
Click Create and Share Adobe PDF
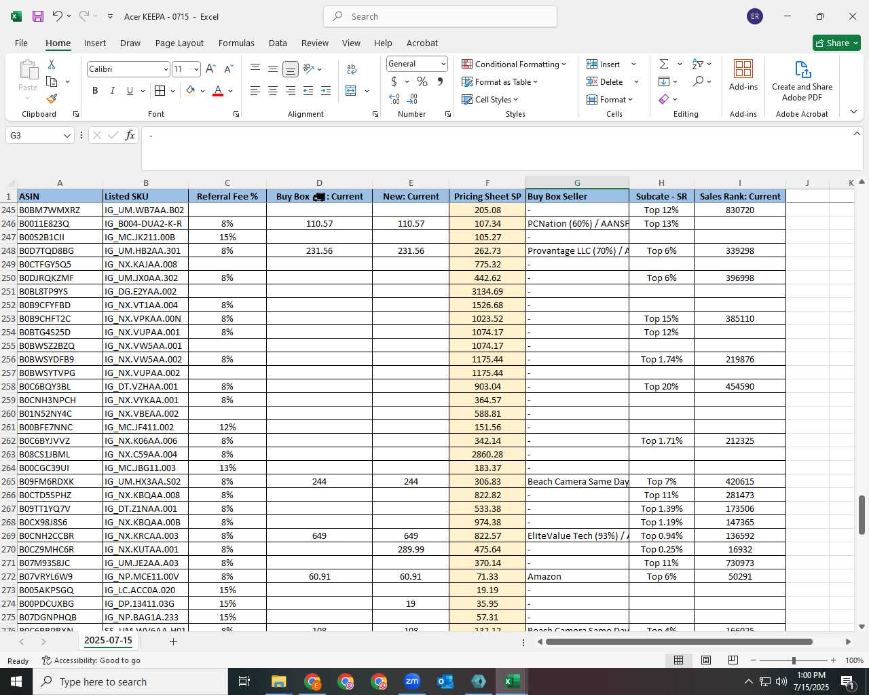pos(802,81)
